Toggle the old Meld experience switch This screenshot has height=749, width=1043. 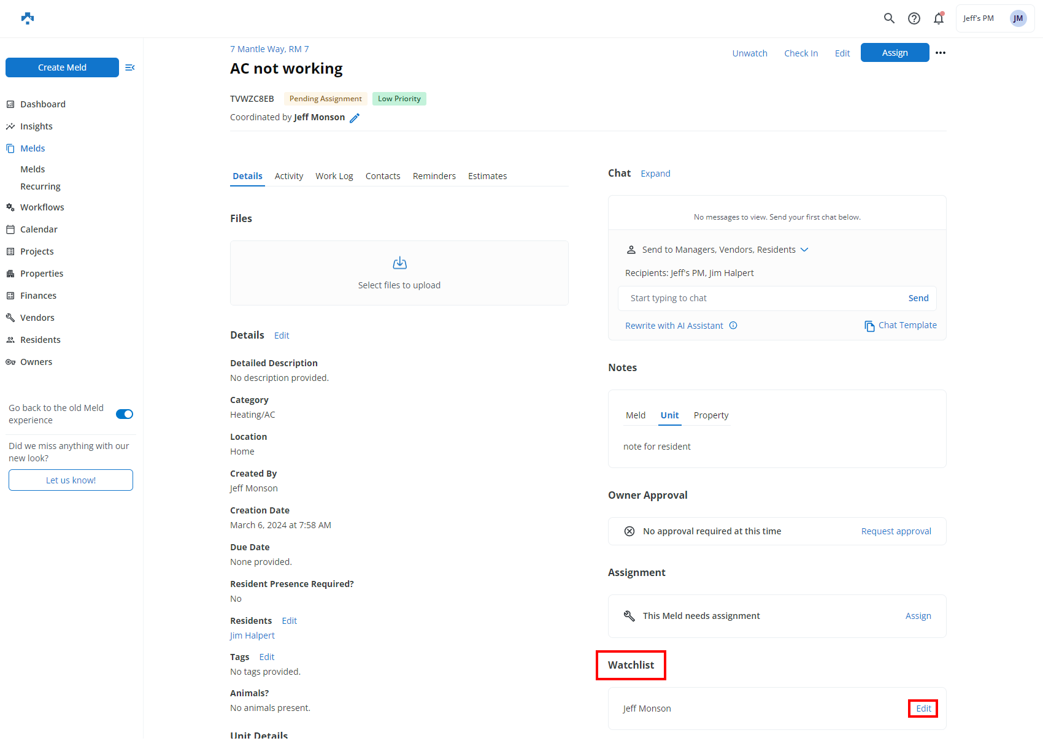(x=124, y=414)
